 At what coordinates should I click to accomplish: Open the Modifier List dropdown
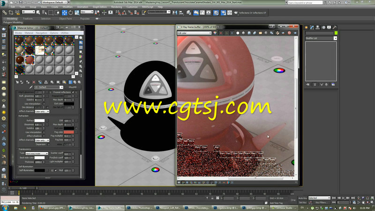coord(321,38)
